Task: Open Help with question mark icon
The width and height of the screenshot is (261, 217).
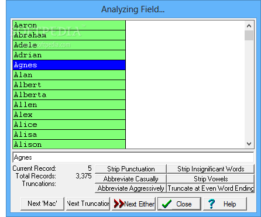Action: [225, 204]
